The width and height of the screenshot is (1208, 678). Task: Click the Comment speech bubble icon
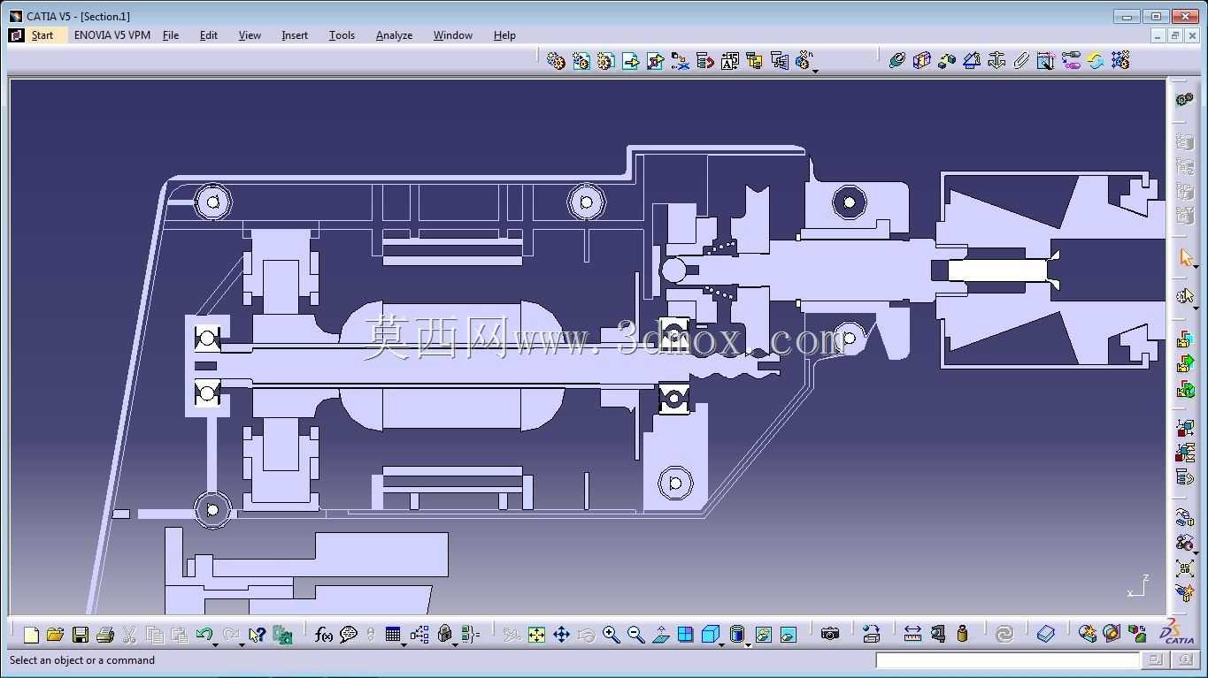click(349, 635)
